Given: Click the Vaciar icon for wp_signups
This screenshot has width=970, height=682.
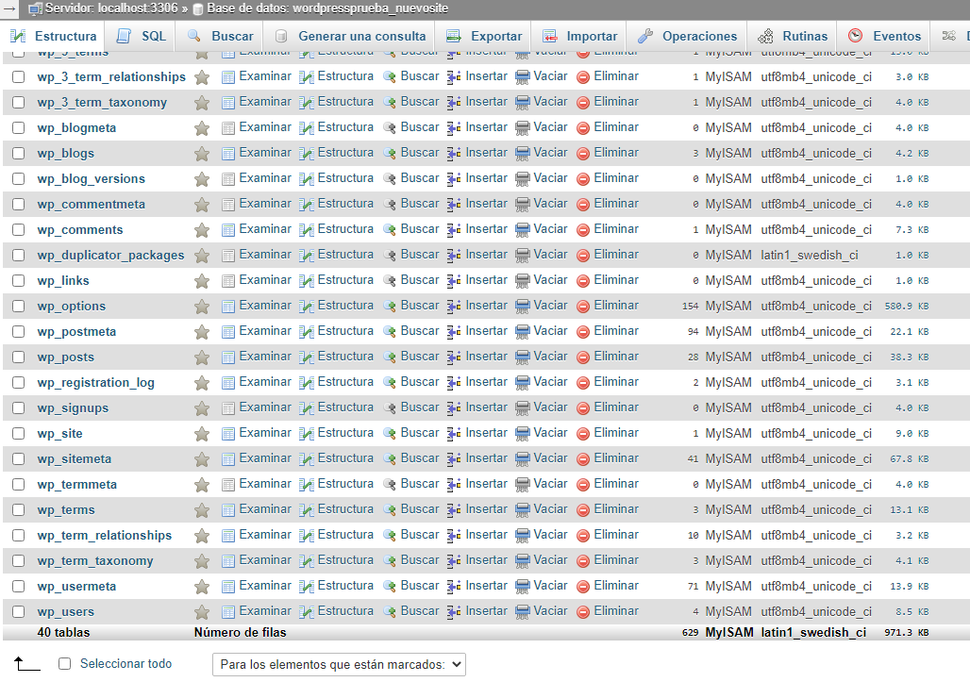Looking at the screenshot, I should (522, 408).
